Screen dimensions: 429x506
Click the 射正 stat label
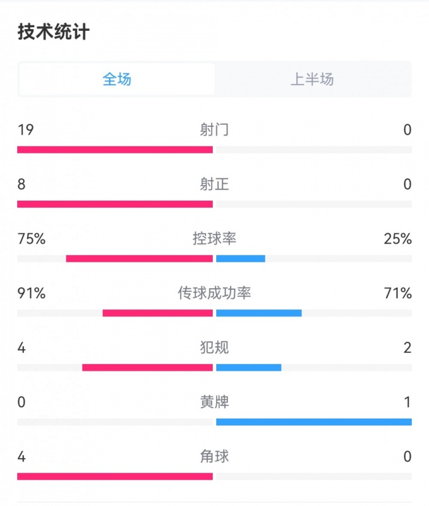click(214, 184)
